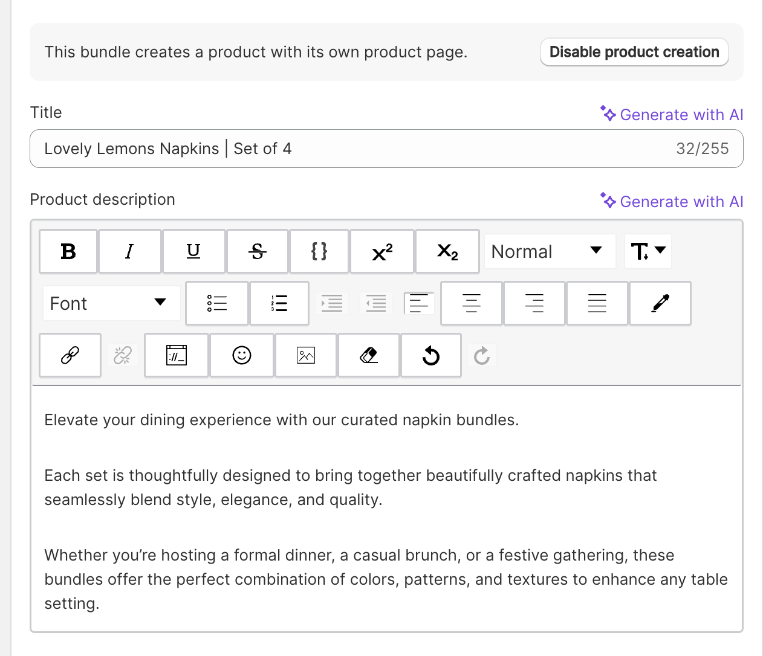Open the Font family dropdown
This screenshot has height=656, width=763.
point(111,303)
